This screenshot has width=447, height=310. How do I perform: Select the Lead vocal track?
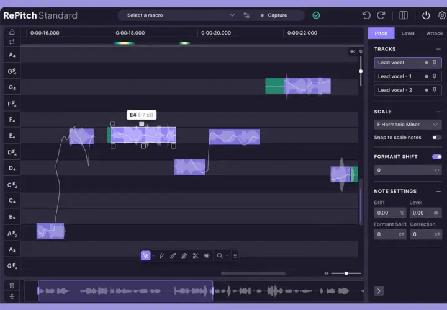pyautogui.click(x=408, y=63)
